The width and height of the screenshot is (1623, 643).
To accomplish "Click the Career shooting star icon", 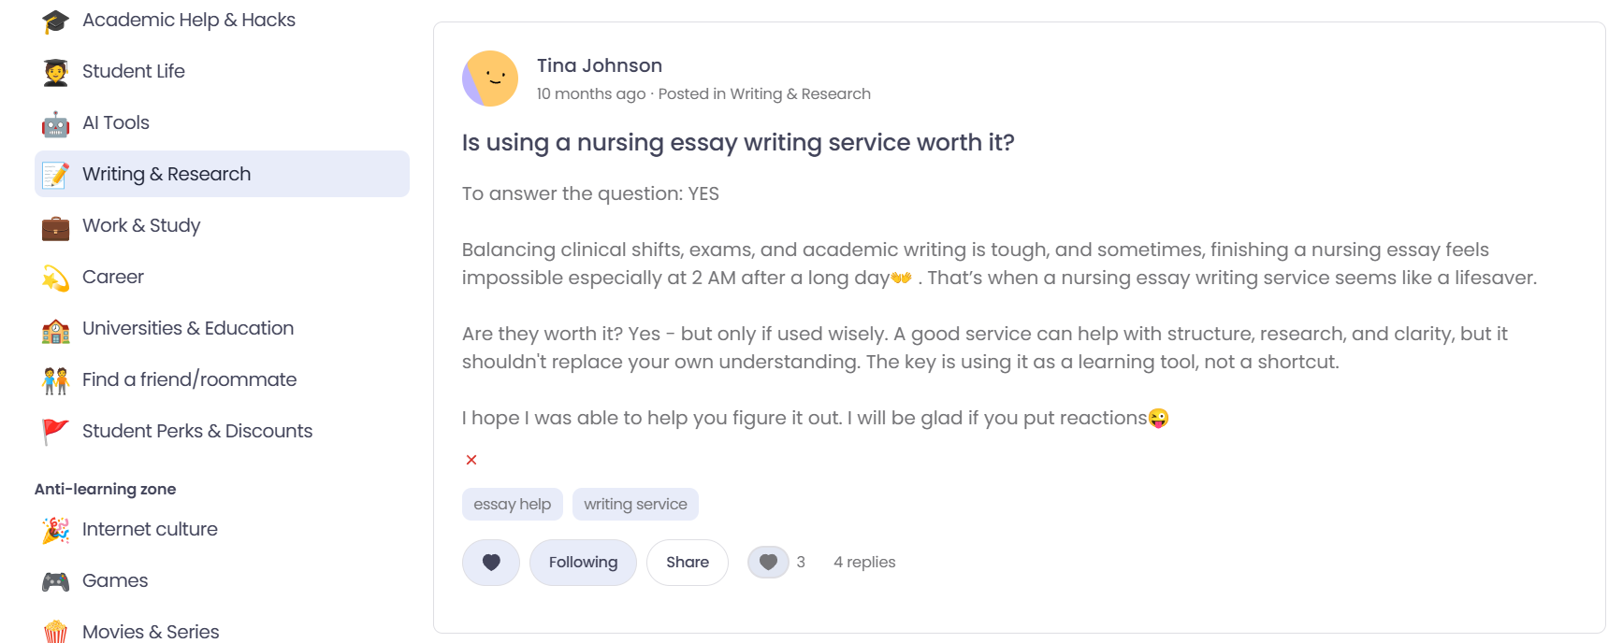I will point(54,277).
